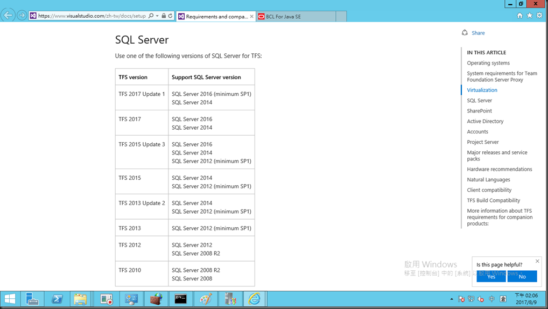Click the Visual Studio favicon in address bar
This screenshot has width=548, height=309.
pyautogui.click(x=33, y=16)
